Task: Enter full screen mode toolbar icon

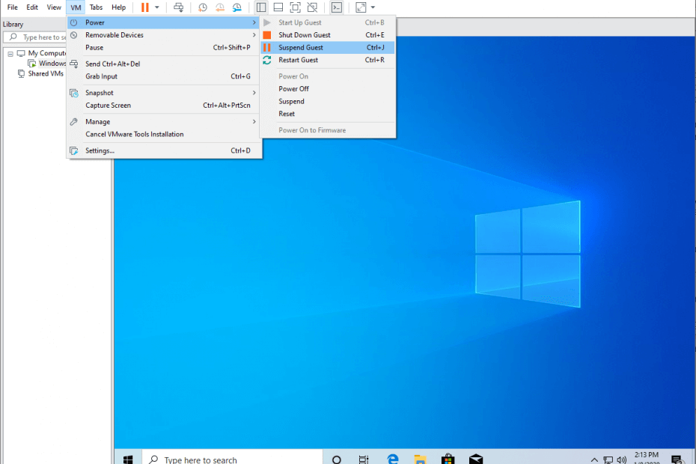Action: pos(295,7)
